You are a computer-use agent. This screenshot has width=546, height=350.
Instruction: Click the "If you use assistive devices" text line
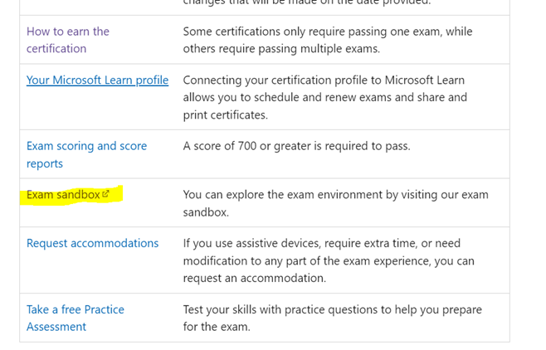pos(321,243)
